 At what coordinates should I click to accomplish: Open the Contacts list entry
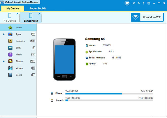pos(18,41)
